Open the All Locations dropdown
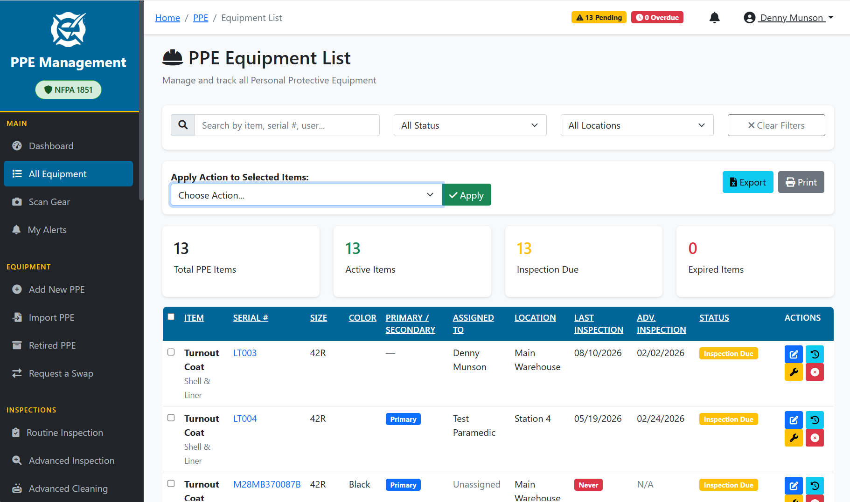Viewport: 850px width, 502px height. click(637, 125)
